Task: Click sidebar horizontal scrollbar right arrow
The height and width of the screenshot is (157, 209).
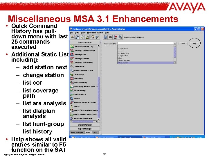Action: [x=96, y=122]
